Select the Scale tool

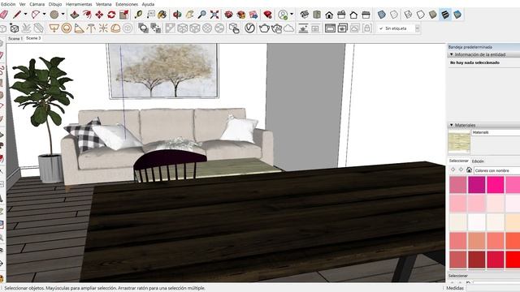124,15
